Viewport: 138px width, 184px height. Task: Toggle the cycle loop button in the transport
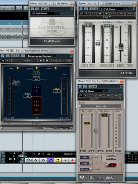coord(51,160)
